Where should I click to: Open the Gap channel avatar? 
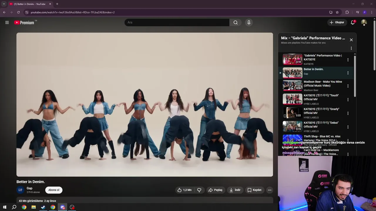coord(20,190)
